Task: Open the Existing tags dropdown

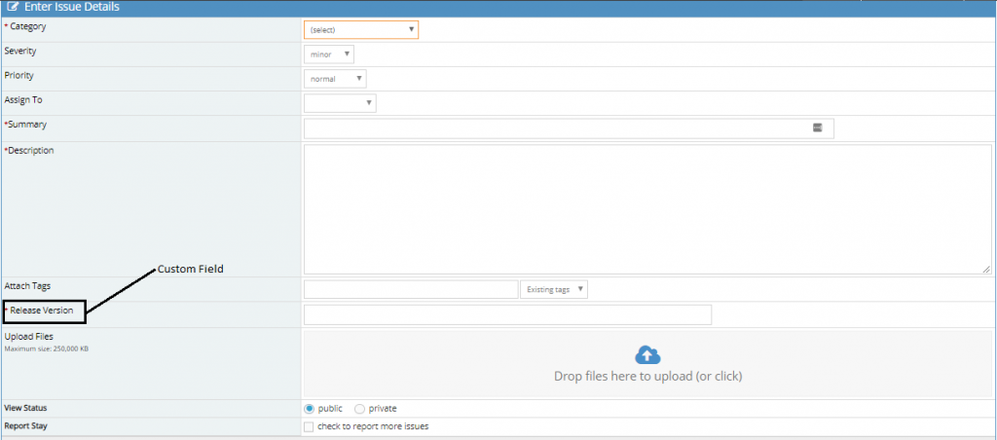Action: (554, 290)
